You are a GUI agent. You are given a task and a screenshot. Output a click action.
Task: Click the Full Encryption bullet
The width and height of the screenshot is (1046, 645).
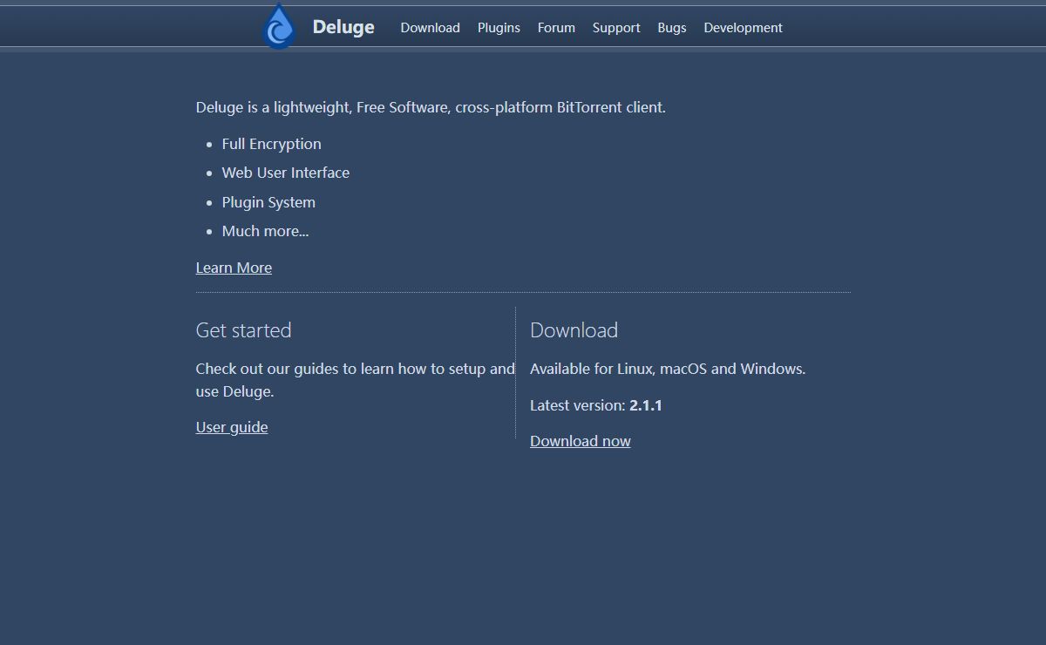click(x=271, y=144)
